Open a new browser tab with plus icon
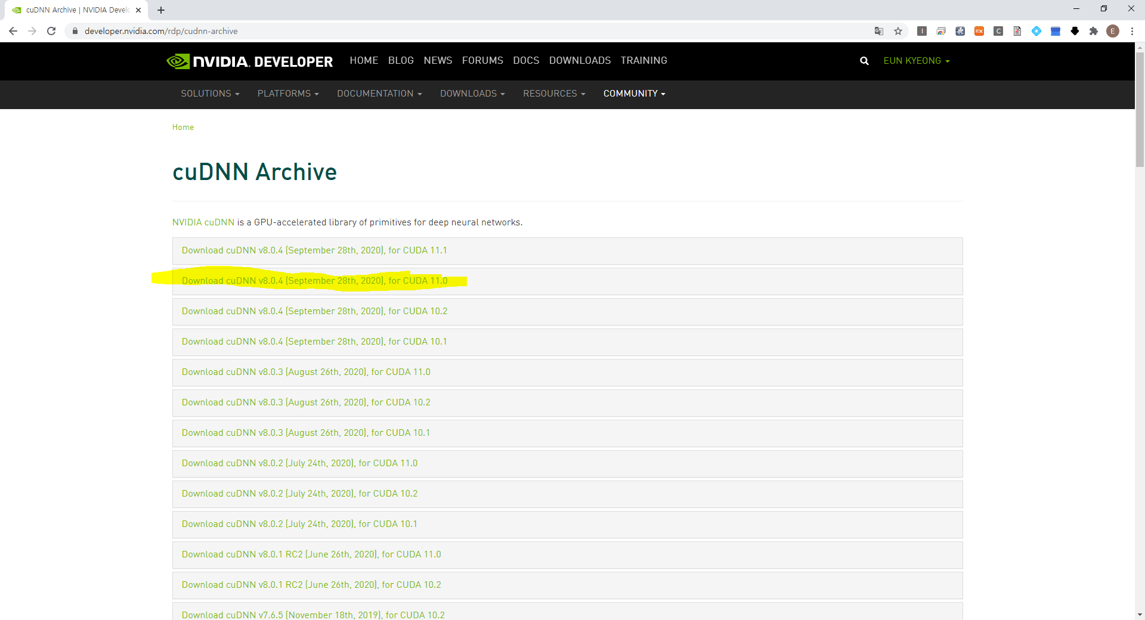The width and height of the screenshot is (1145, 620). [x=161, y=10]
